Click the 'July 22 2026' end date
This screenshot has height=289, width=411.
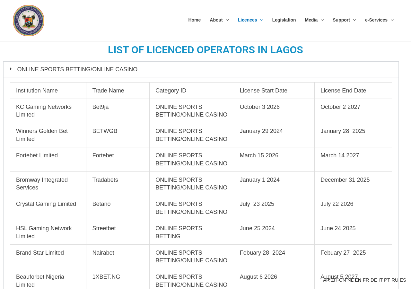(337, 204)
